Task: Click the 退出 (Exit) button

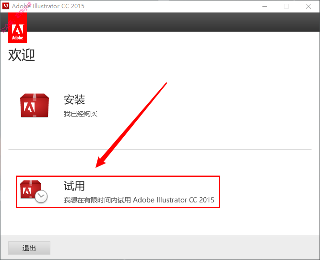Action: [29, 248]
